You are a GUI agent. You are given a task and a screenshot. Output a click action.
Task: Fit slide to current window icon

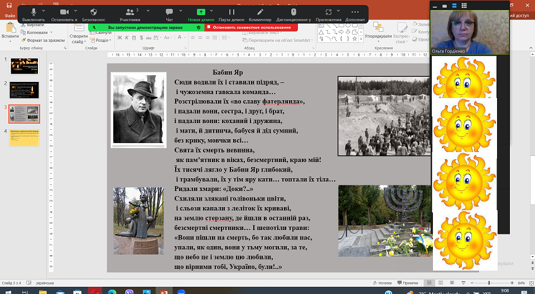click(x=531, y=283)
